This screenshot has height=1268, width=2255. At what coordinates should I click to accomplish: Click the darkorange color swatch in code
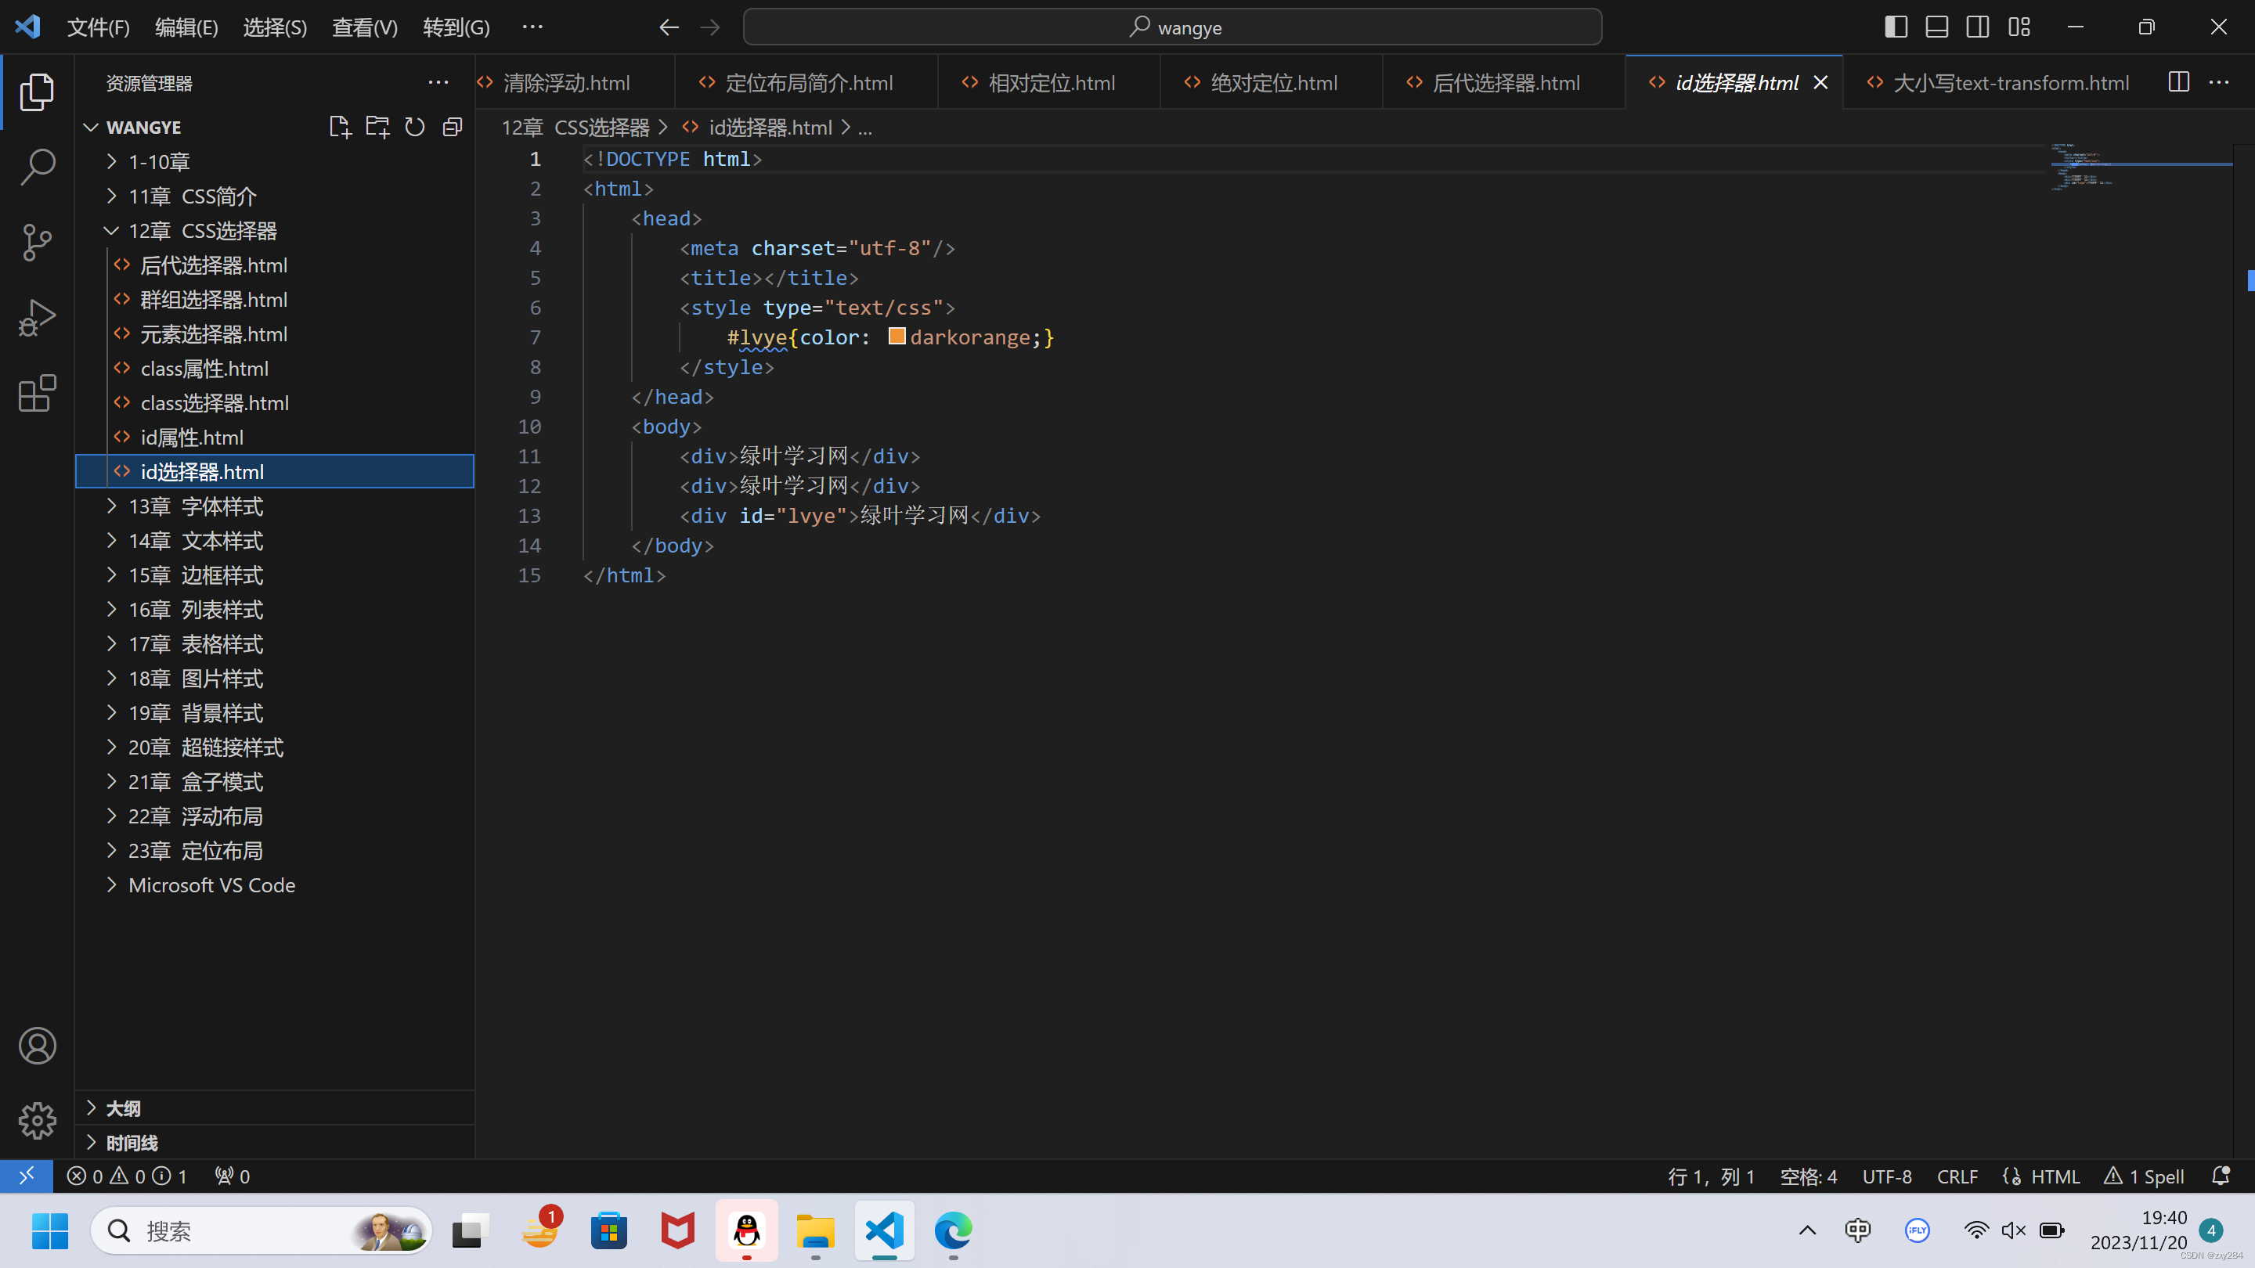[897, 337]
